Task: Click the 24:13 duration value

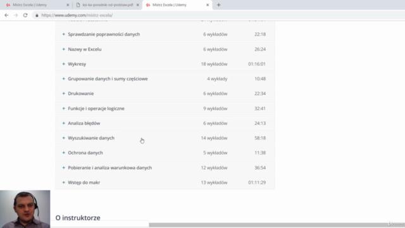Action: pos(260,123)
